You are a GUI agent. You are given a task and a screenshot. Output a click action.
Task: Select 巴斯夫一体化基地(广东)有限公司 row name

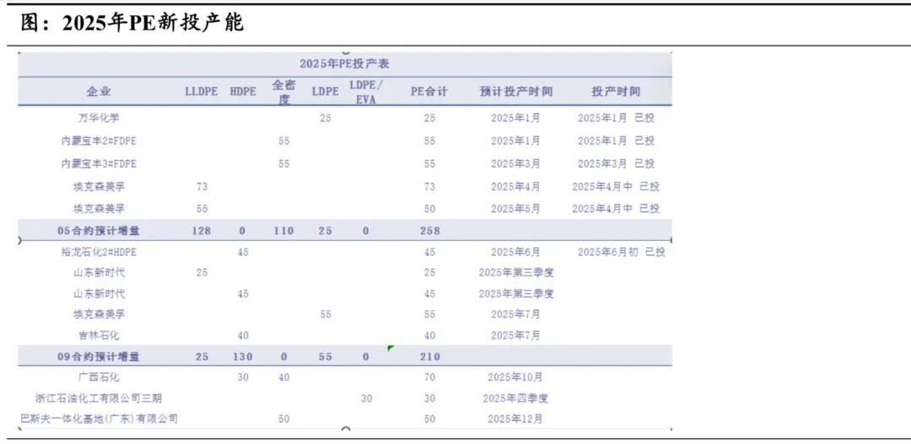click(x=99, y=419)
